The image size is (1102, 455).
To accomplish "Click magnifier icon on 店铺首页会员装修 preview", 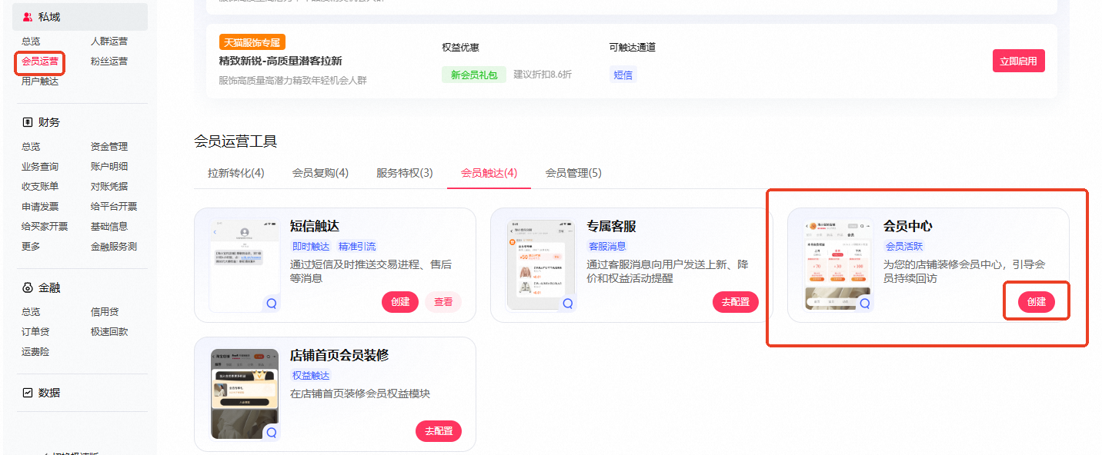I will point(271,433).
